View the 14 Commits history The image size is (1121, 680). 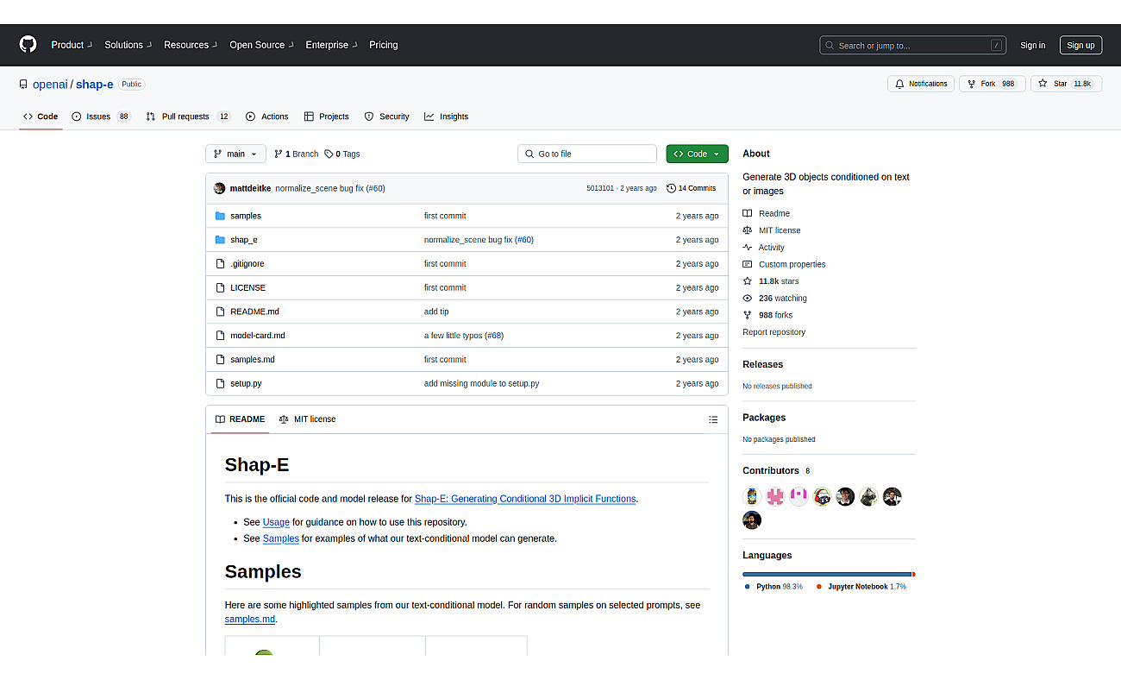coord(692,188)
